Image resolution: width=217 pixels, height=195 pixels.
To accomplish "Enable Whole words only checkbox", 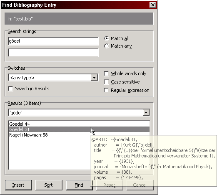I will (x=106, y=73).
